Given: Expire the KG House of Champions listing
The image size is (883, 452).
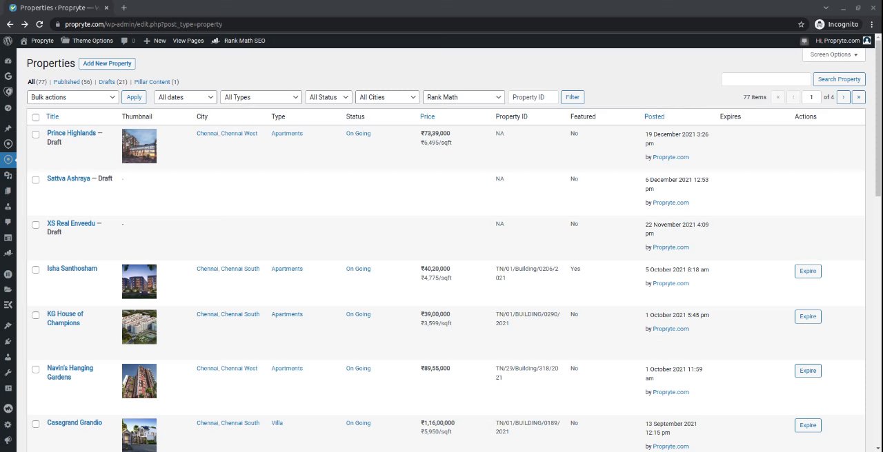Looking at the screenshot, I should [x=807, y=316].
